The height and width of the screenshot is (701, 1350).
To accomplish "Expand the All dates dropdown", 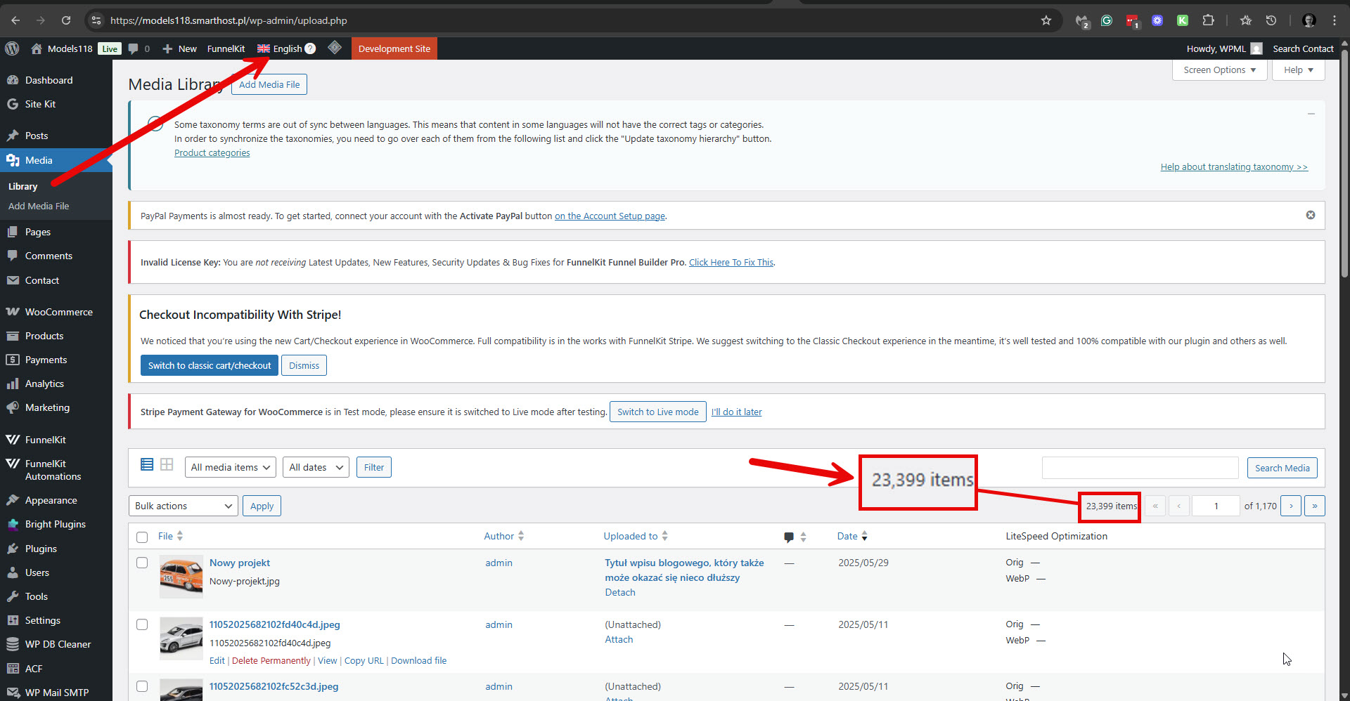I will click(316, 467).
